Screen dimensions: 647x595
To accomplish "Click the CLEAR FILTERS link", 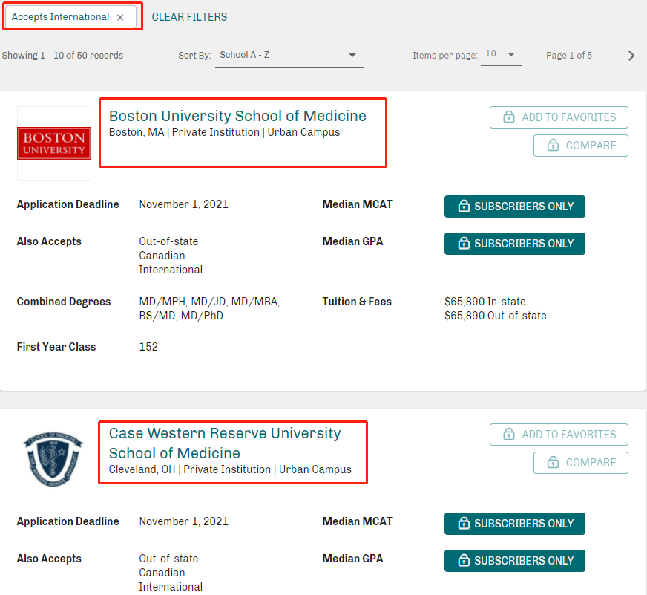I will (x=189, y=17).
